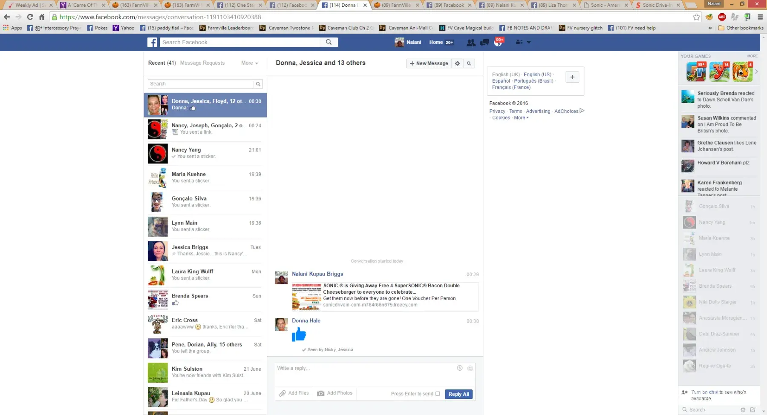Enable Press Enter to send checkbox

tap(437, 394)
